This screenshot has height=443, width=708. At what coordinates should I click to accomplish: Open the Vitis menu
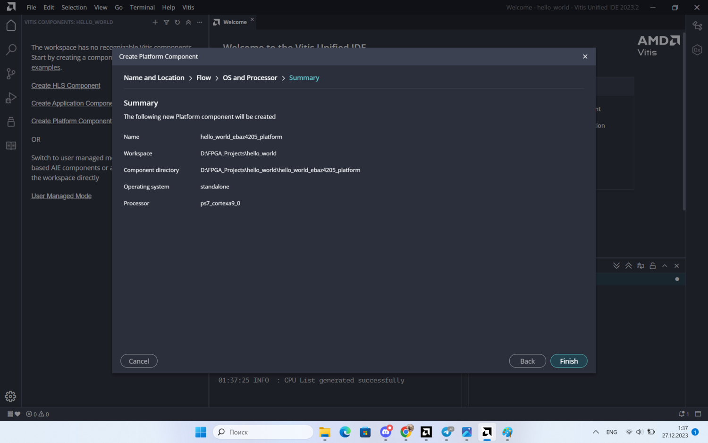click(x=188, y=8)
